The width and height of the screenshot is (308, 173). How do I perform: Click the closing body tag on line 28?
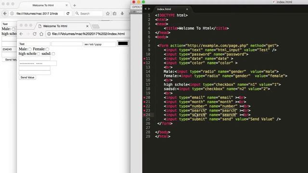163,132
